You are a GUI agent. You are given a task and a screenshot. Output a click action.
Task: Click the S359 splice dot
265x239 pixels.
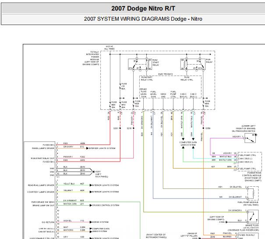[x=203, y=128]
